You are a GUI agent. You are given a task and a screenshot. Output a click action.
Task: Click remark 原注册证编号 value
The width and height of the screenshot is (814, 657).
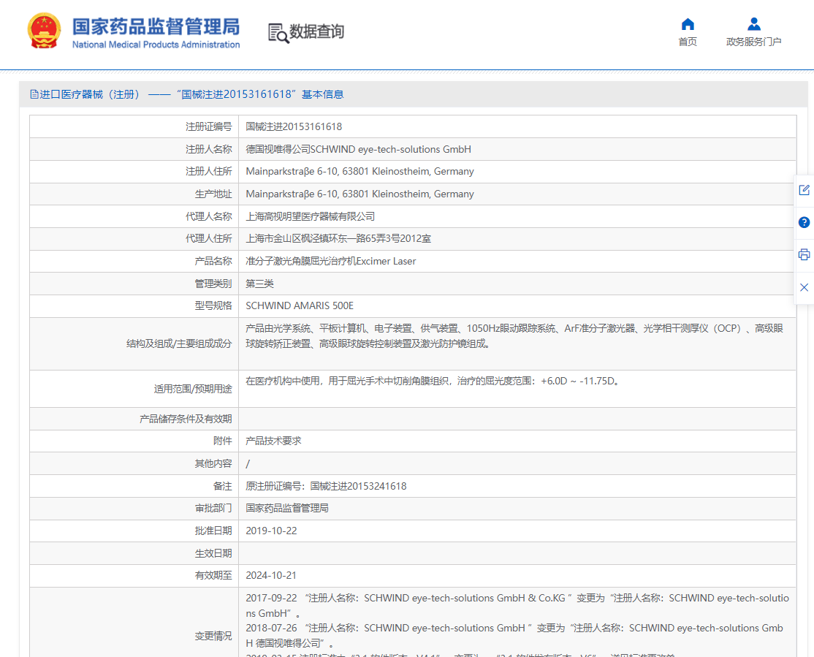click(326, 486)
